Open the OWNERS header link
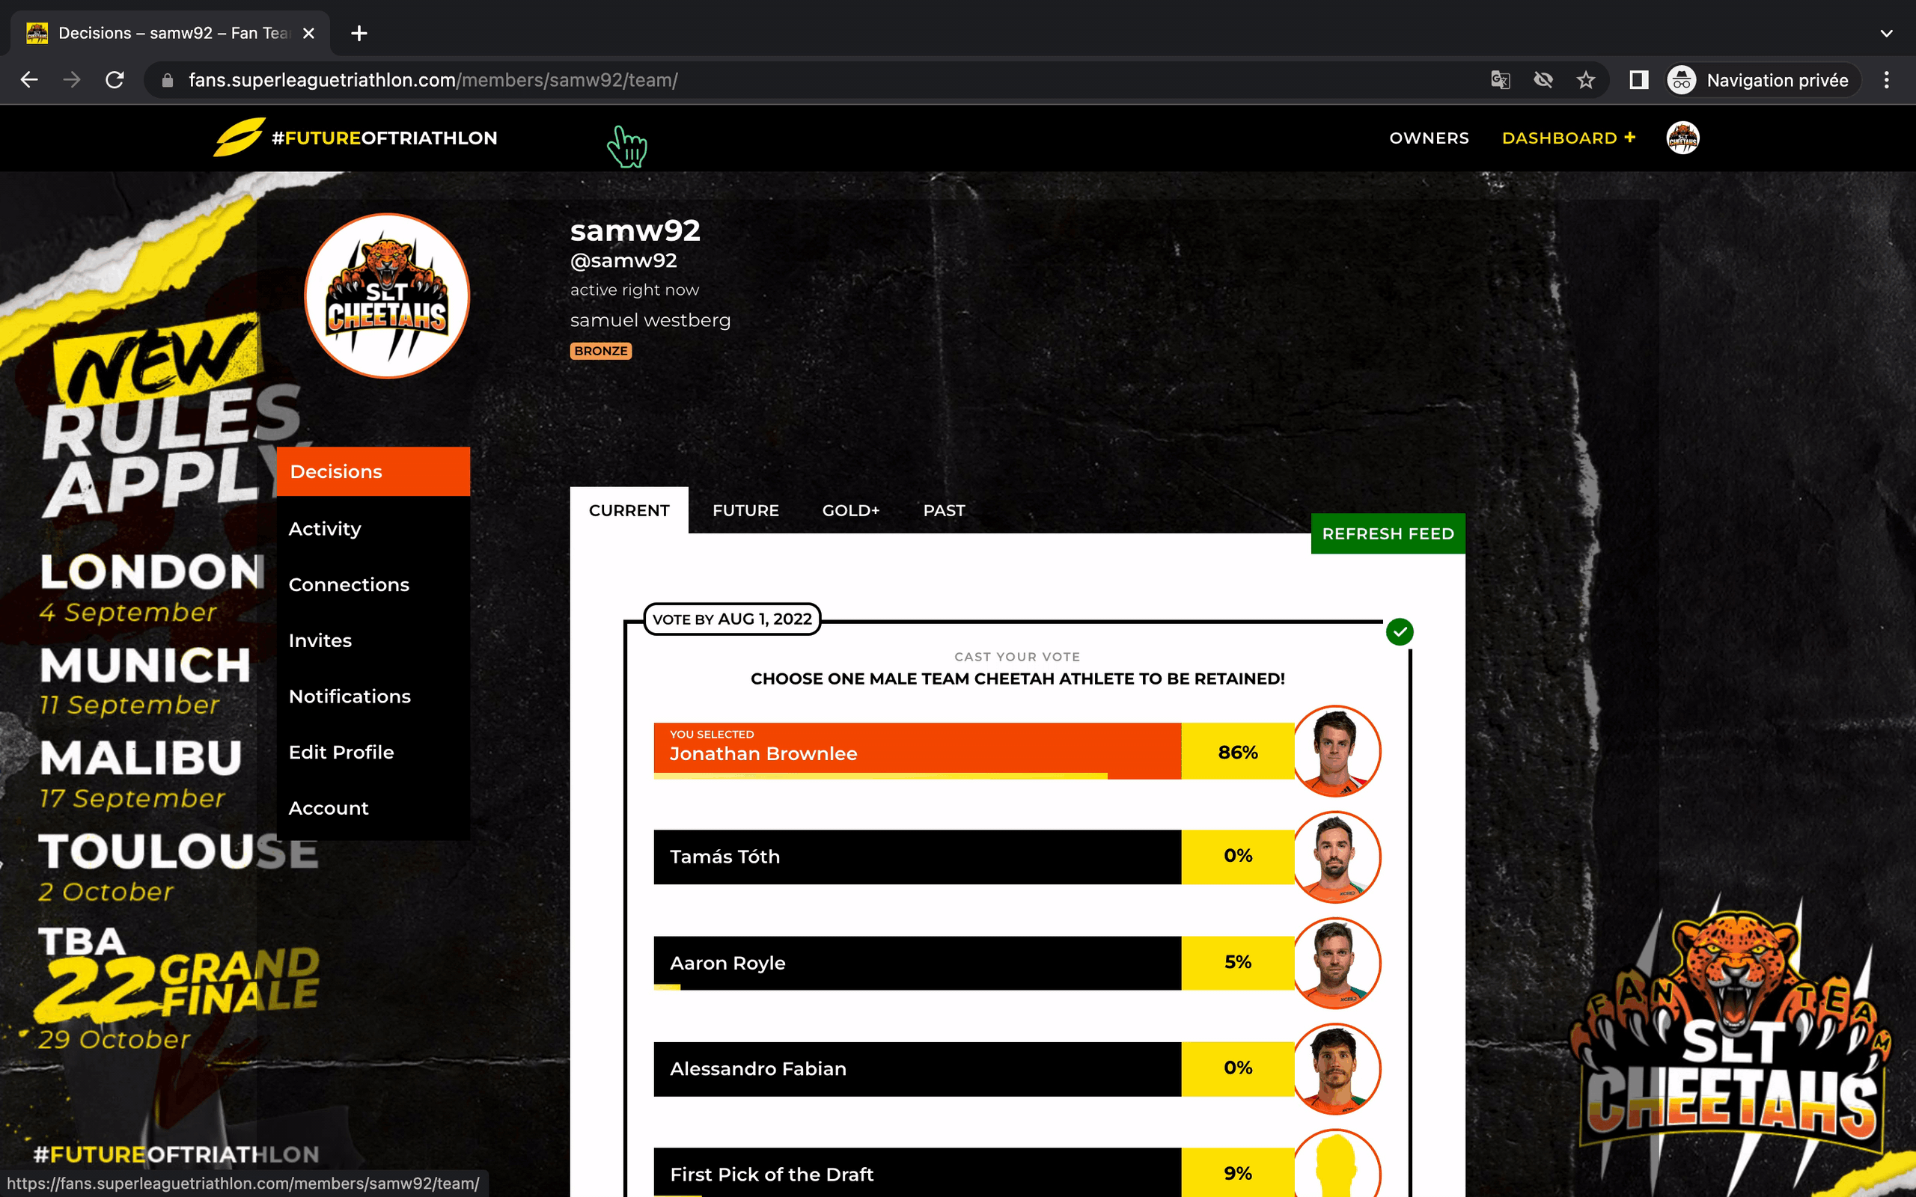 tap(1429, 138)
